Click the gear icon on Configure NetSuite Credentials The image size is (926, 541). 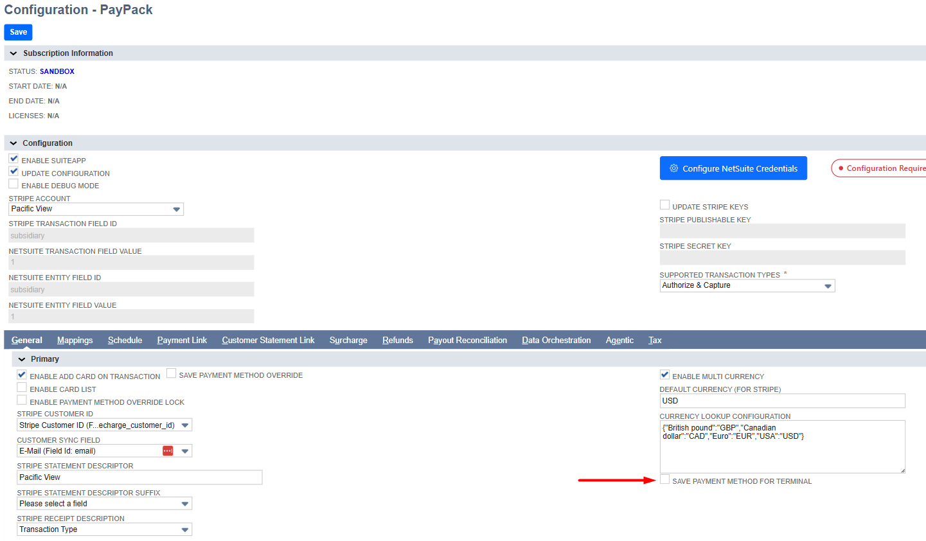point(673,168)
